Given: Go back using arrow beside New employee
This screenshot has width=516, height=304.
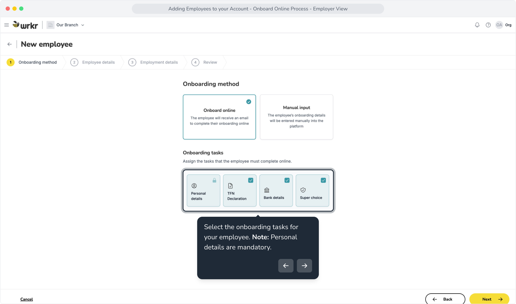Looking at the screenshot, I should pyautogui.click(x=10, y=44).
